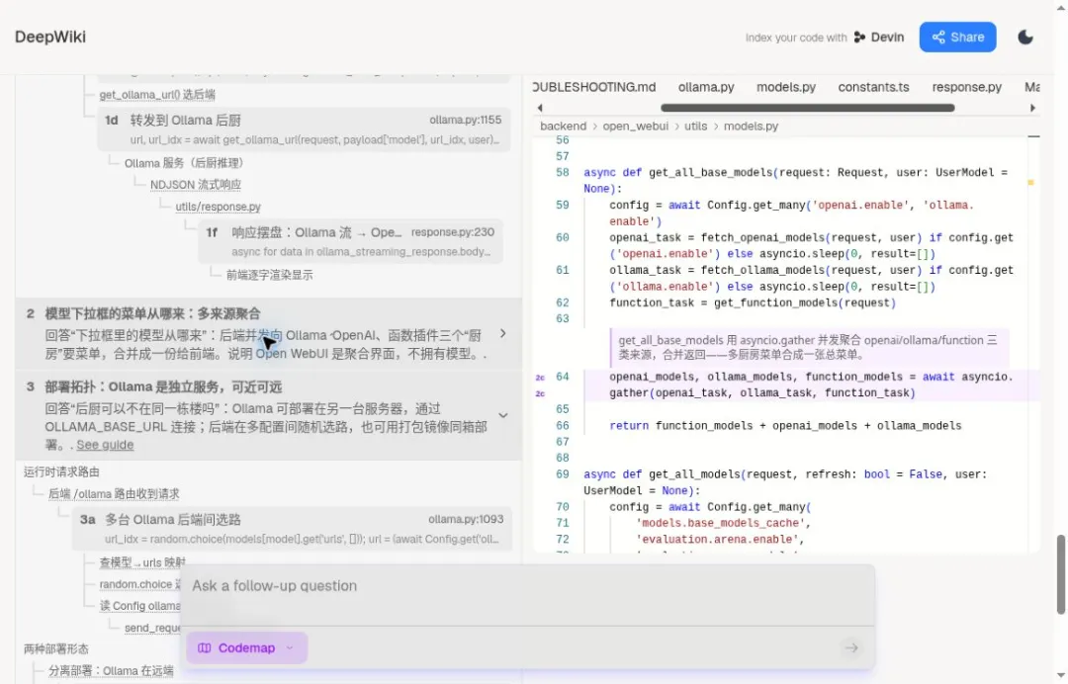The width and height of the screenshot is (1068, 684).
Task: Select the 前端逐字渲染显示 tree node
Action: click(x=270, y=275)
